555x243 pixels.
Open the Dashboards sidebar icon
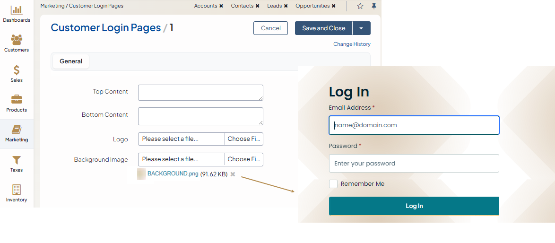point(16,10)
